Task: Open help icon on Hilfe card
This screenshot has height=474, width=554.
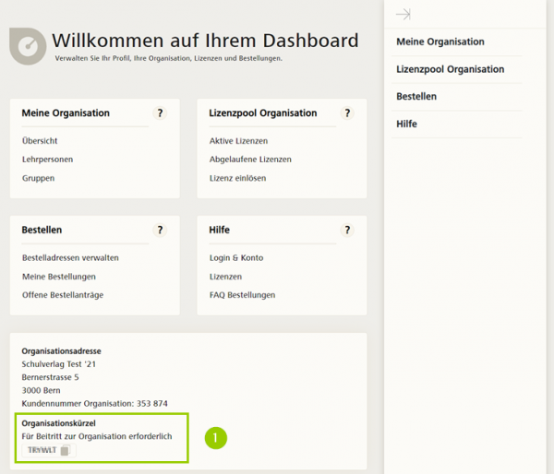Action: pyautogui.click(x=347, y=230)
